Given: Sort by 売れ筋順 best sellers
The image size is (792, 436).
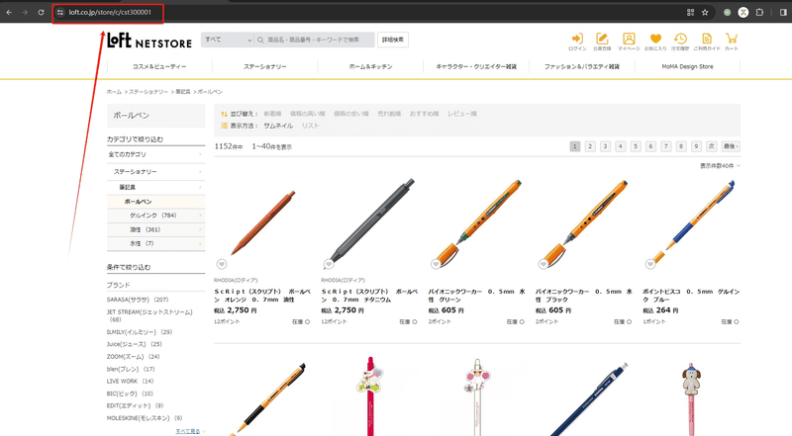Looking at the screenshot, I should click(389, 114).
